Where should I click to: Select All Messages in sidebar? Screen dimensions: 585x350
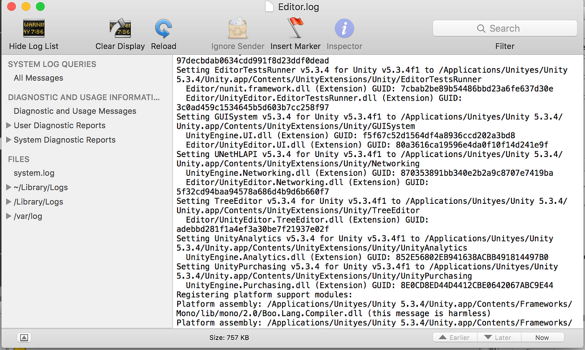[x=38, y=78]
